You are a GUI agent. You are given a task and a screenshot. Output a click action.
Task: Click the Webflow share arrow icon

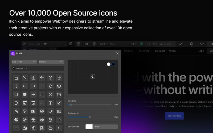pos(155,44)
